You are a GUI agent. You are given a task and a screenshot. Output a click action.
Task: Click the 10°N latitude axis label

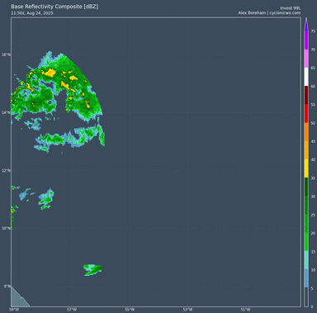coord(7,228)
